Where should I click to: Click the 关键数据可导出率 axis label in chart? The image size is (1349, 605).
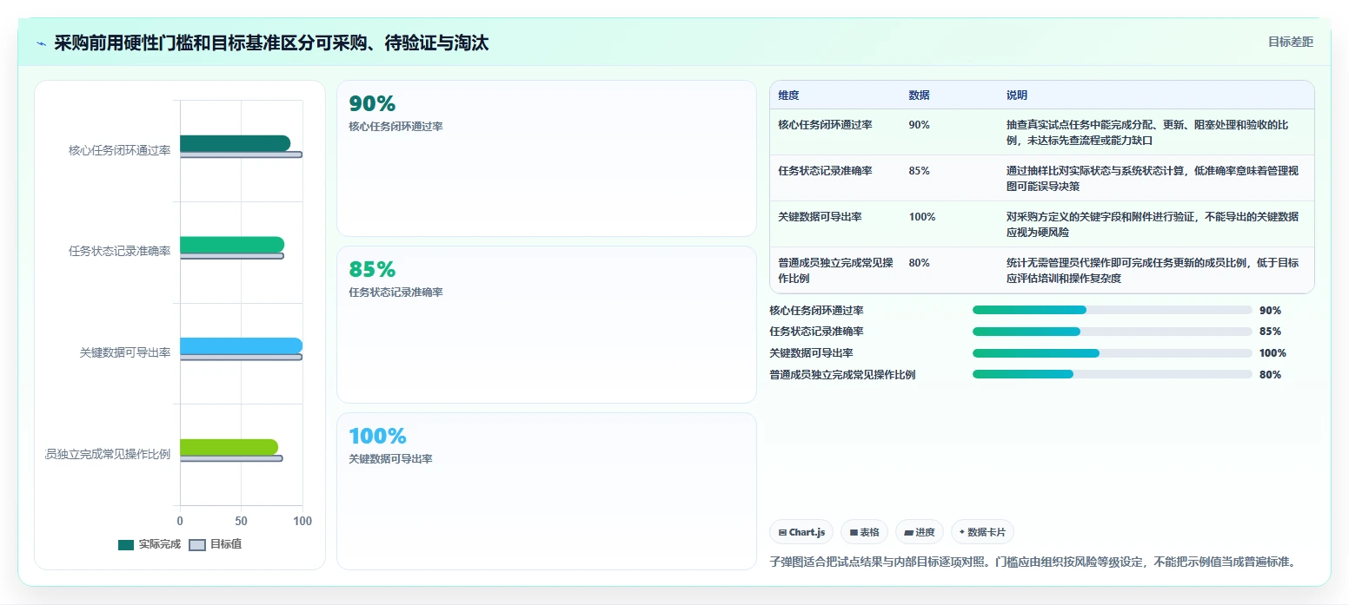click(124, 352)
